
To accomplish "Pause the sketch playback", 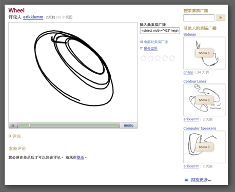I will click(13, 125).
